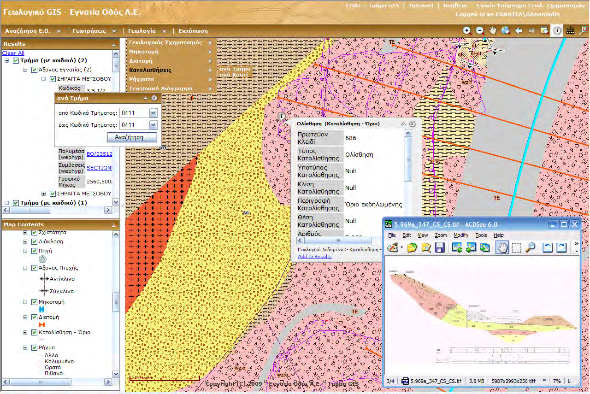Screen dimensions: 590x394
Task: Click 'Add to Results' link
Action: [315, 256]
